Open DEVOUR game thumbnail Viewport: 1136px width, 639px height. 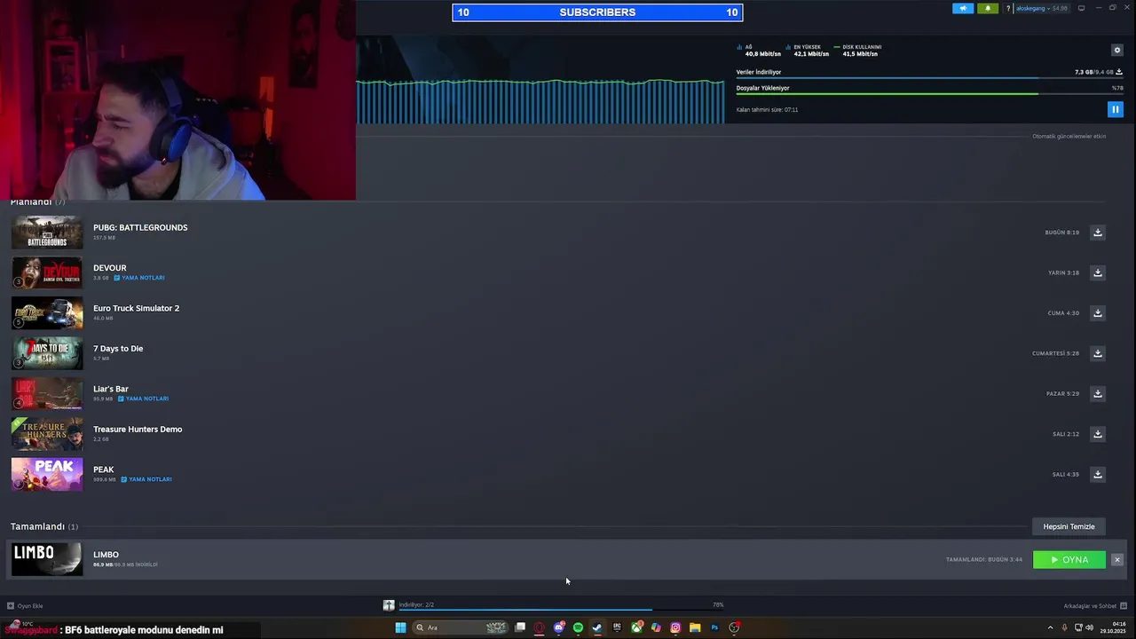[47, 272]
